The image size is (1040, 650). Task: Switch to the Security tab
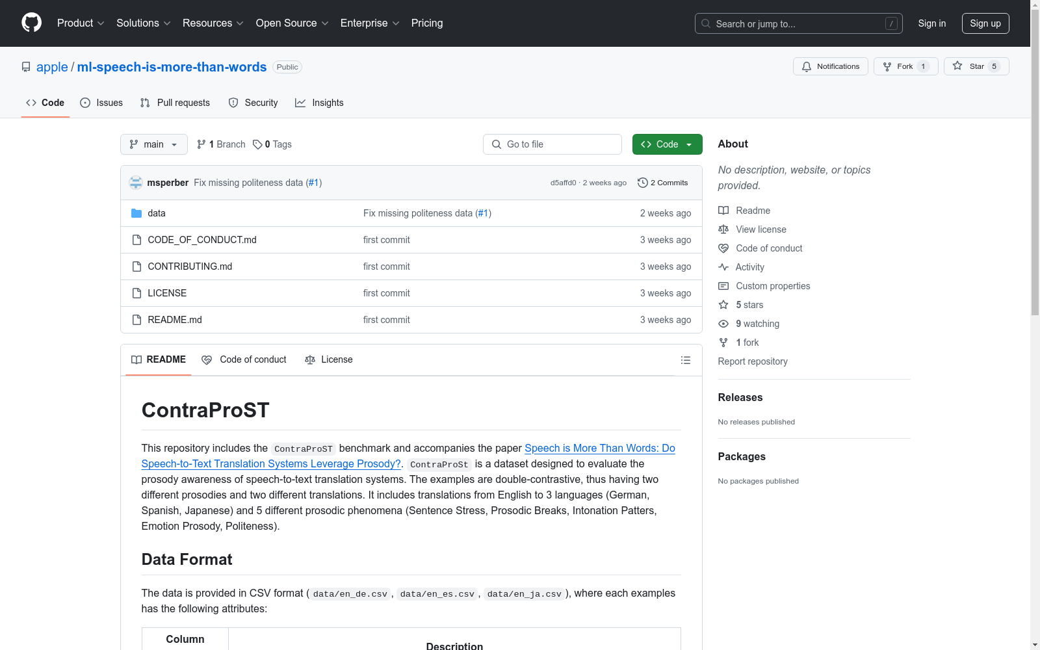point(253,103)
